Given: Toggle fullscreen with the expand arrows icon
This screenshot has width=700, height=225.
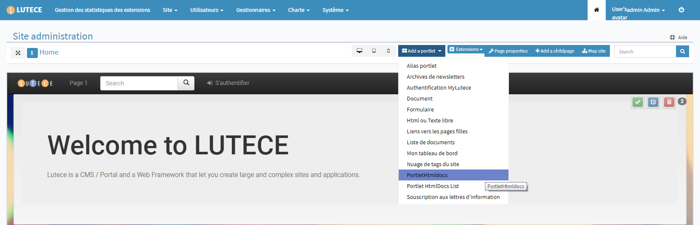Looking at the screenshot, I should (18, 53).
